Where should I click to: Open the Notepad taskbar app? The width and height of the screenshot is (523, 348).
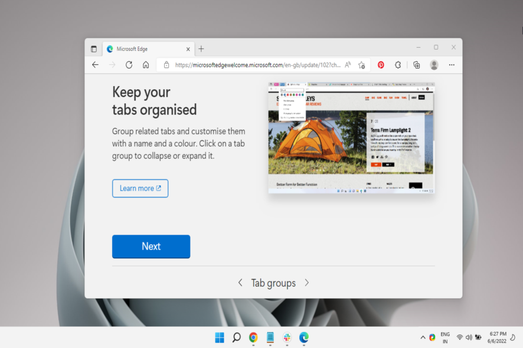click(270, 337)
